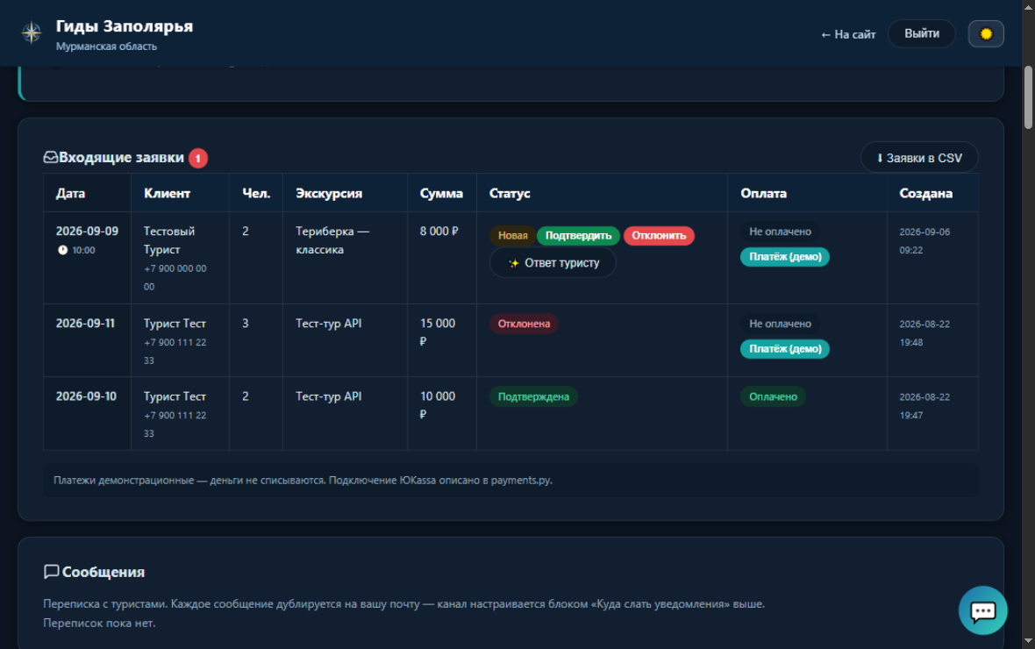Image resolution: width=1035 pixels, height=649 pixels.
Task: Click the compass star logo icon
Action: 31,32
